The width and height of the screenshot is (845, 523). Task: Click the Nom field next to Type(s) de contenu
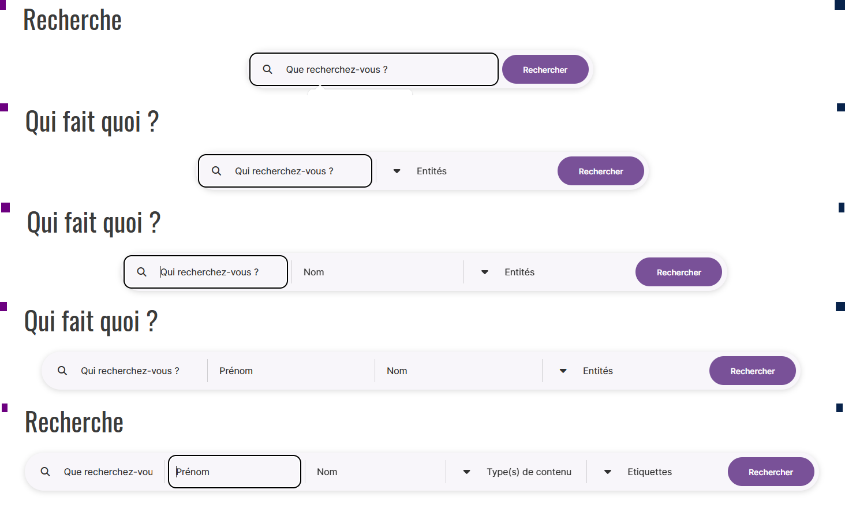pyautogui.click(x=375, y=472)
